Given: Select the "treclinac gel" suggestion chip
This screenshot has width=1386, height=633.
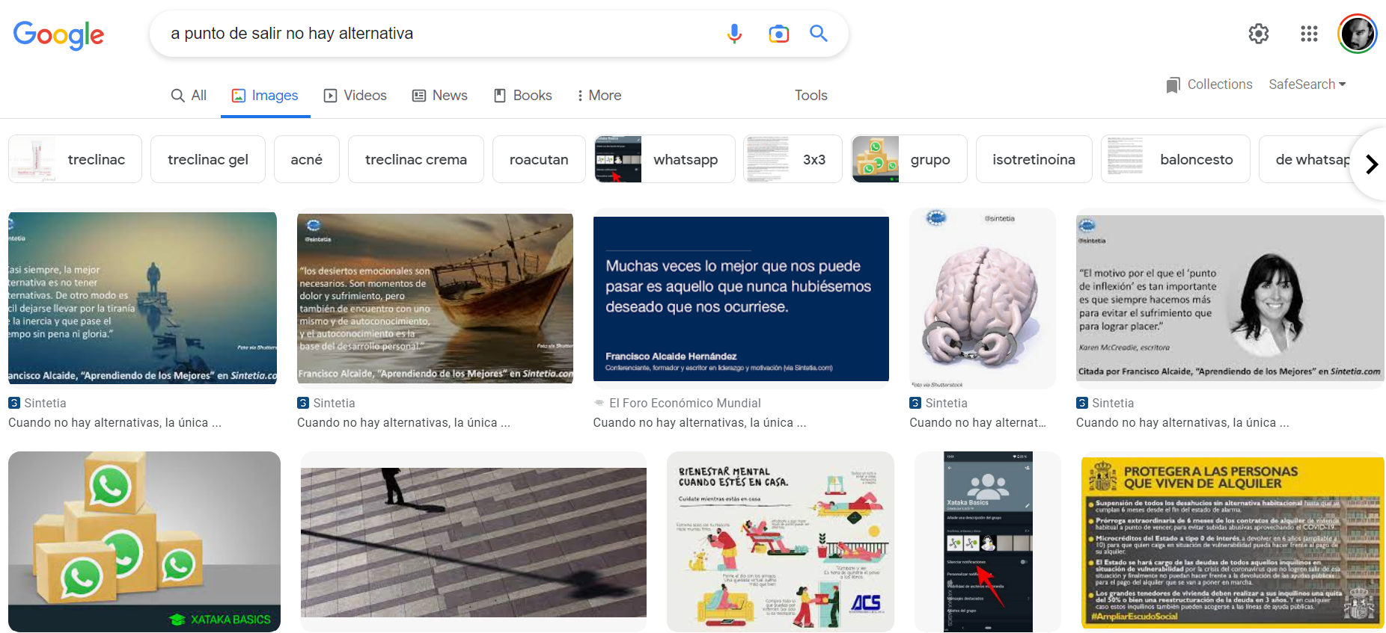Looking at the screenshot, I should (207, 159).
